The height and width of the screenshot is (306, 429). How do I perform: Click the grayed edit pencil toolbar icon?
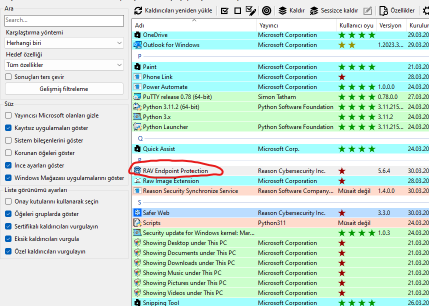[x=367, y=10]
